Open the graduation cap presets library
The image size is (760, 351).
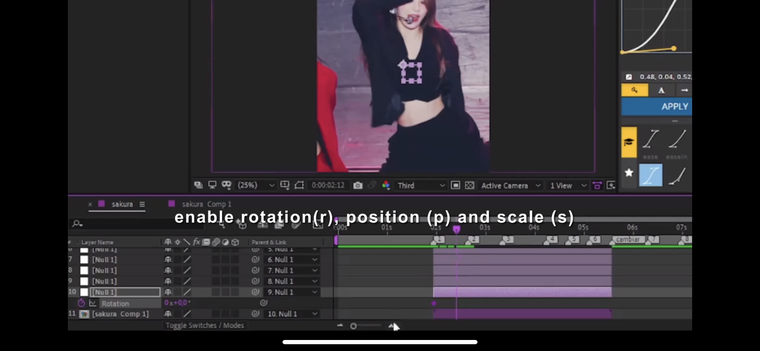[629, 142]
